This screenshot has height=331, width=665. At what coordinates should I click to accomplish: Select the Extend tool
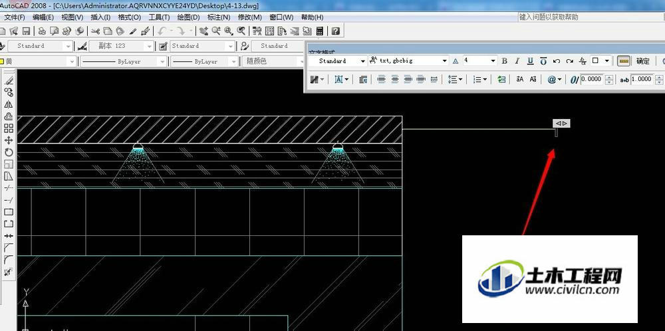pos(9,199)
